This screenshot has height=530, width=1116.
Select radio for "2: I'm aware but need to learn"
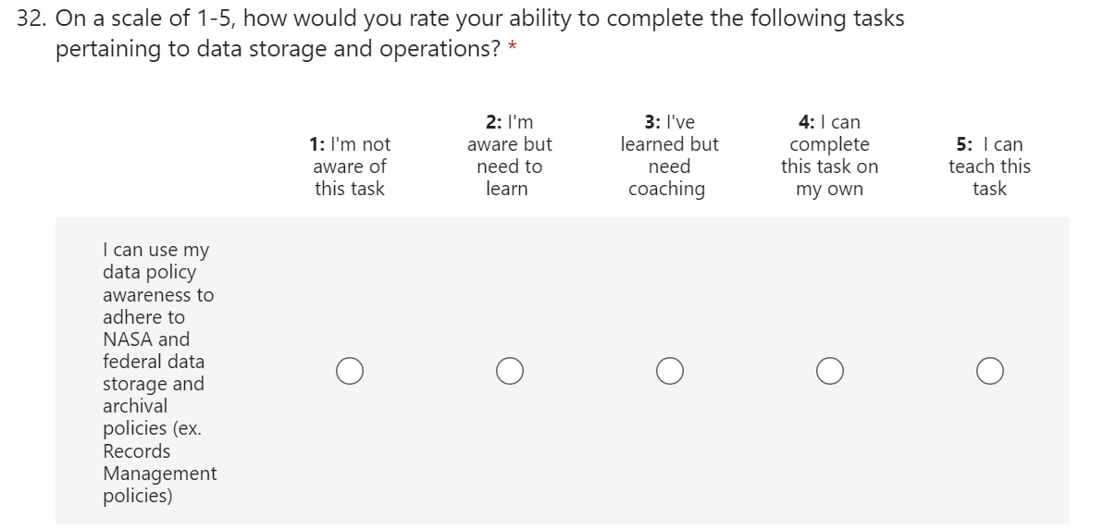pyautogui.click(x=510, y=371)
